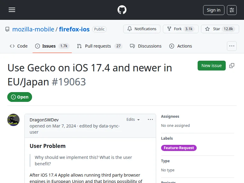Open the appearance settings icon button
Image resolution: width=244 pixels, height=183 pixels.
click(232, 10)
